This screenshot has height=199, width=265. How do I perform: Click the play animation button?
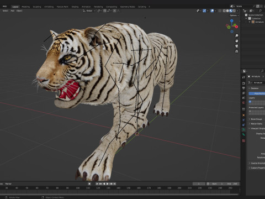tap(108, 184)
